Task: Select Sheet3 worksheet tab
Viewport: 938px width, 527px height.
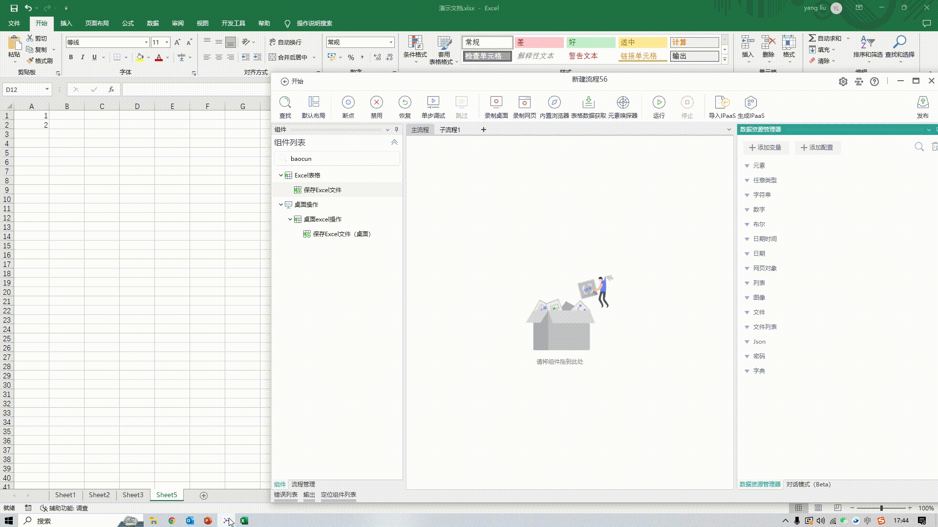Action: [x=133, y=495]
